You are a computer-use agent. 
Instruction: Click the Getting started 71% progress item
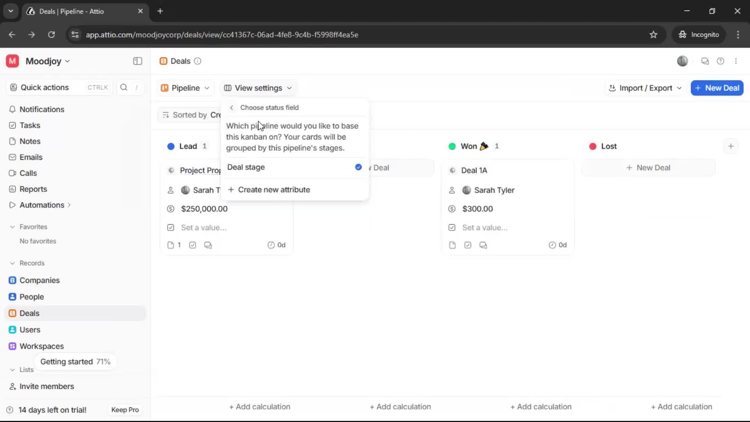[x=75, y=361]
